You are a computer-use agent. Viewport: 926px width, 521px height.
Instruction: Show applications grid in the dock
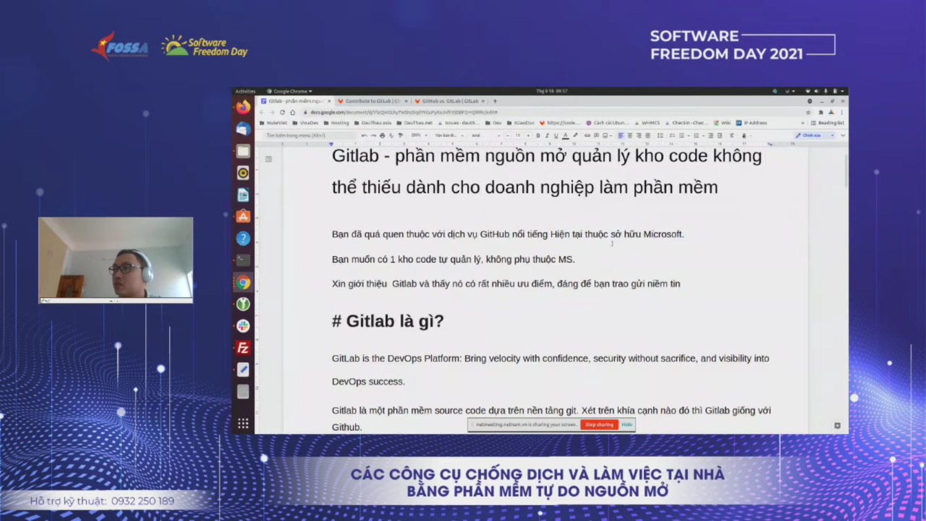[243, 423]
